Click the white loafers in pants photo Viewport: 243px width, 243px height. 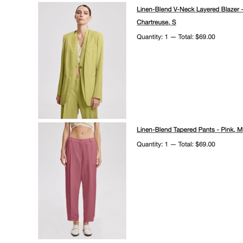coord(82,230)
